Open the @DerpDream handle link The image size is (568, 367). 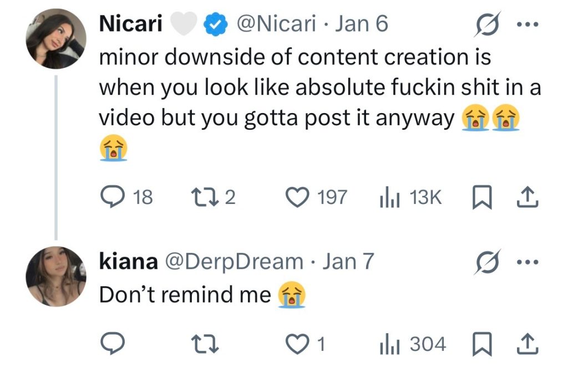click(232, 261)
